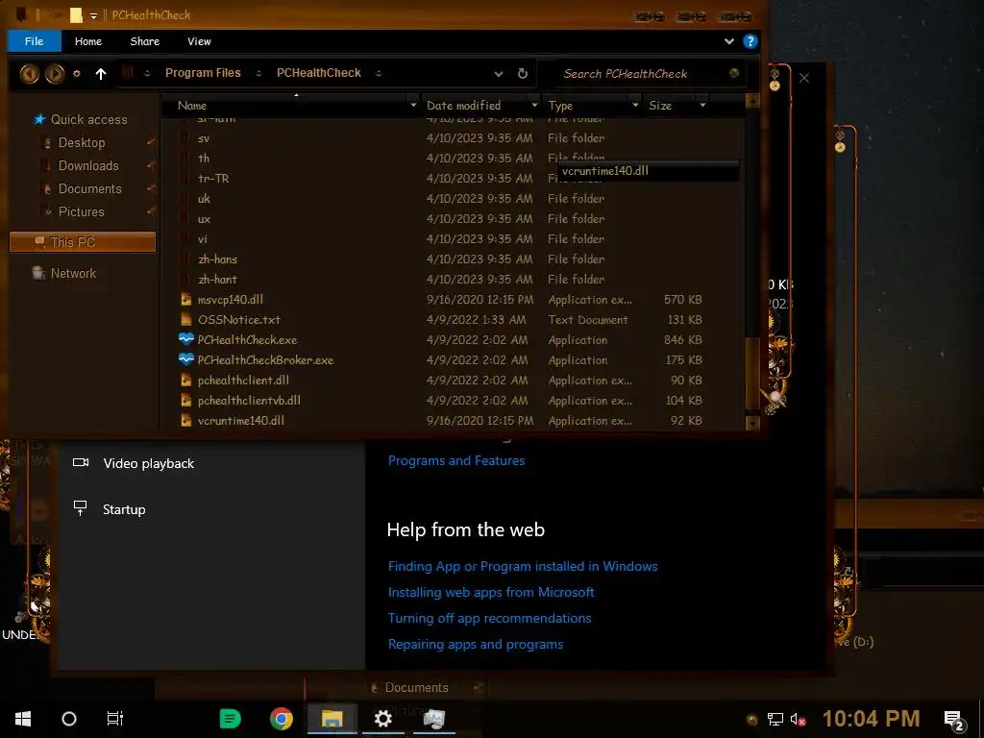This screenshot has width=984, height=738.
Task: Open the Name column filter dropdown
Action: pyautogui.click(x=413, y=105)
